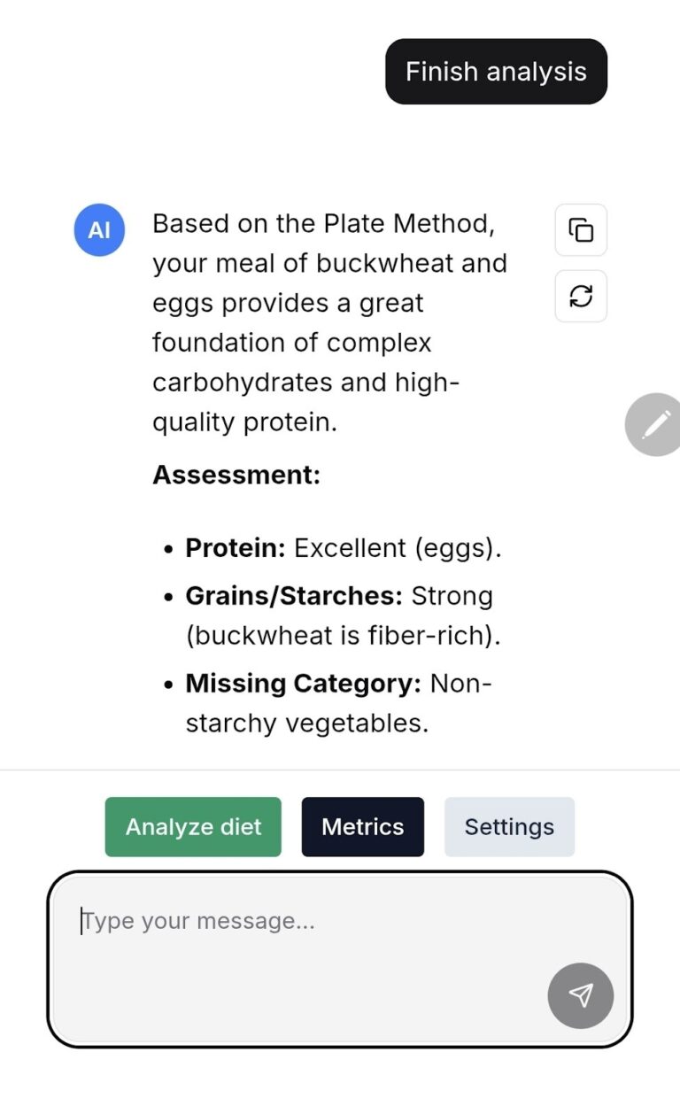
Task: Click the bold 'Missing Category:' label
Action: (303, 684)
